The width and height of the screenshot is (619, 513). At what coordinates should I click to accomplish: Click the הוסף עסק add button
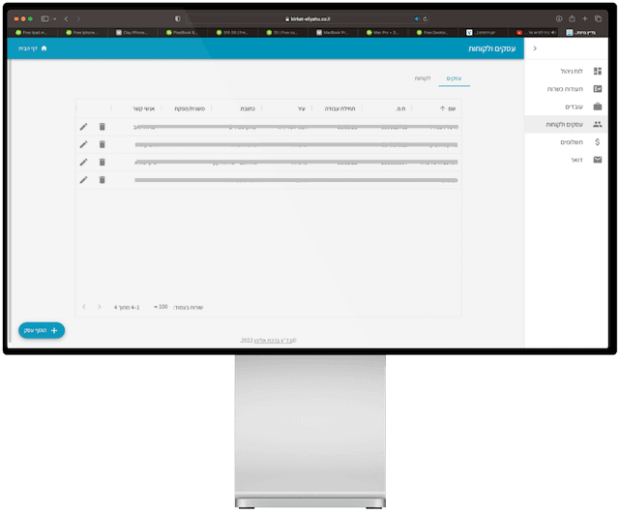(x=42, y=330)
